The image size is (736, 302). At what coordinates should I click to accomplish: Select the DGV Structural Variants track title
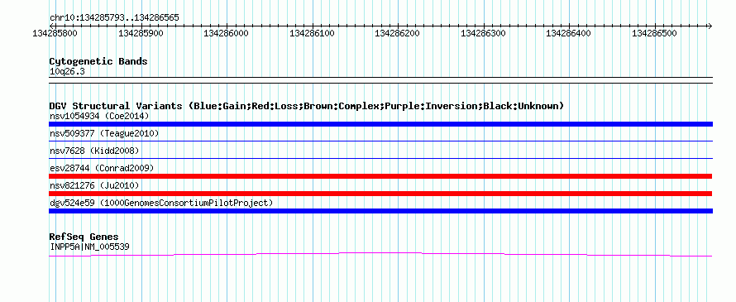[307, 106]
